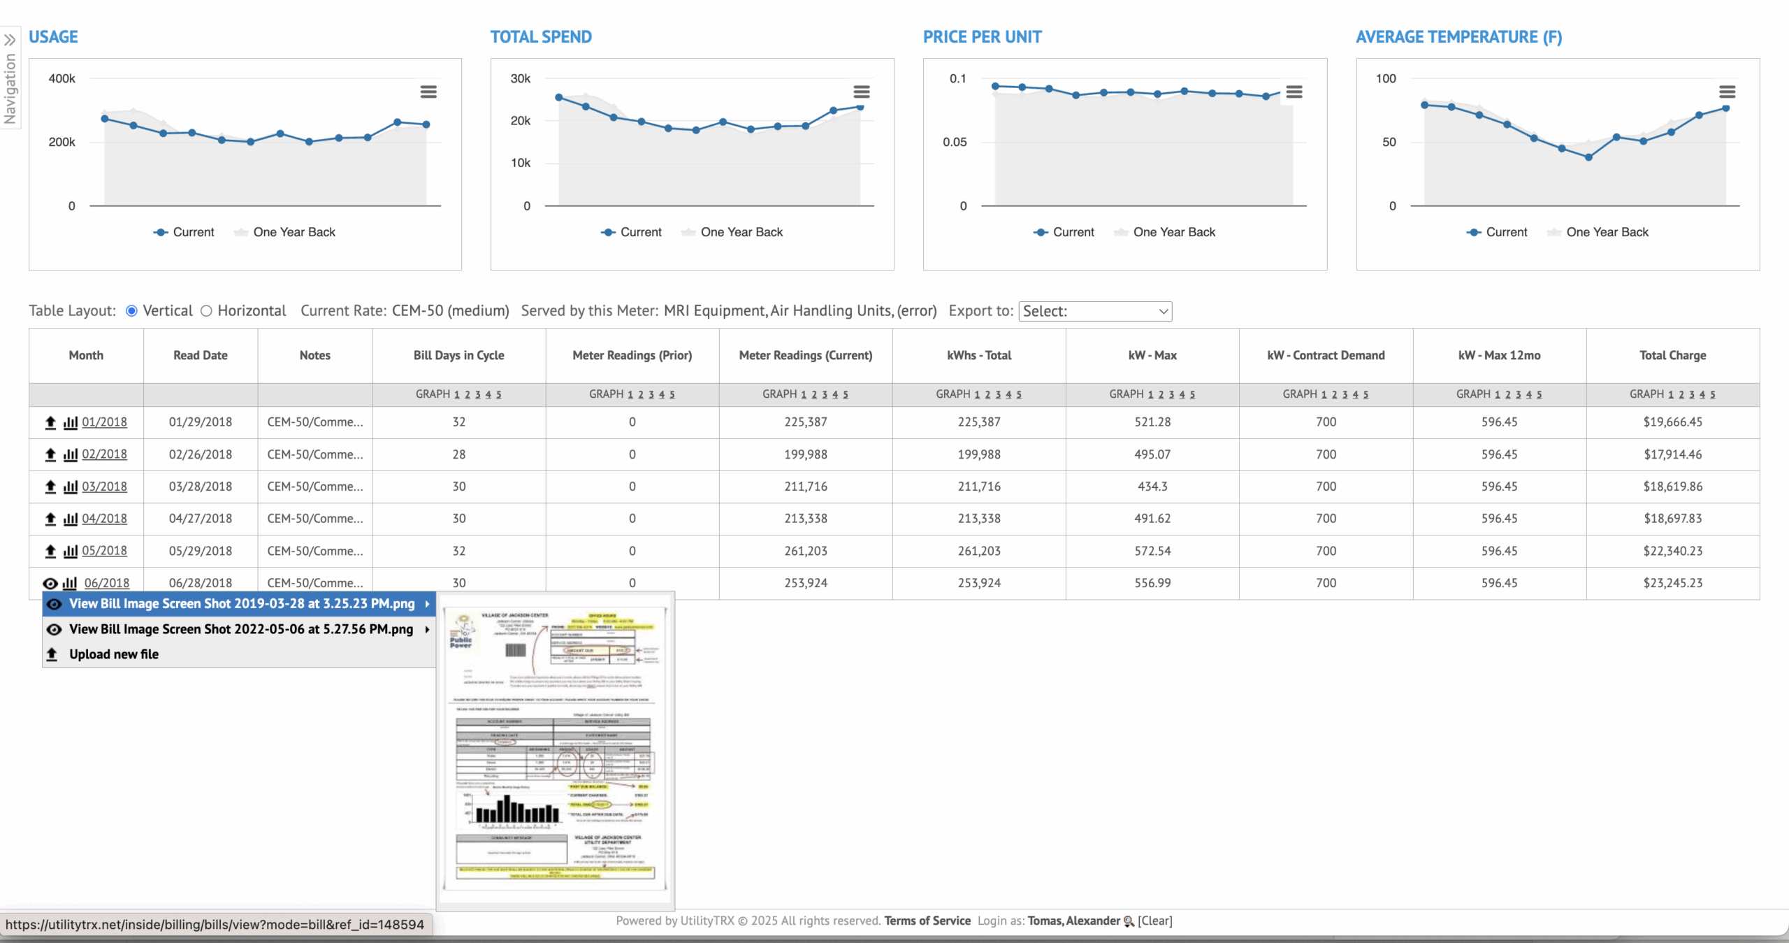Click bar chart icon for 06/2018
Image resolution: width=1789 pixels, height=943 pixels.
tap(70, 583)
